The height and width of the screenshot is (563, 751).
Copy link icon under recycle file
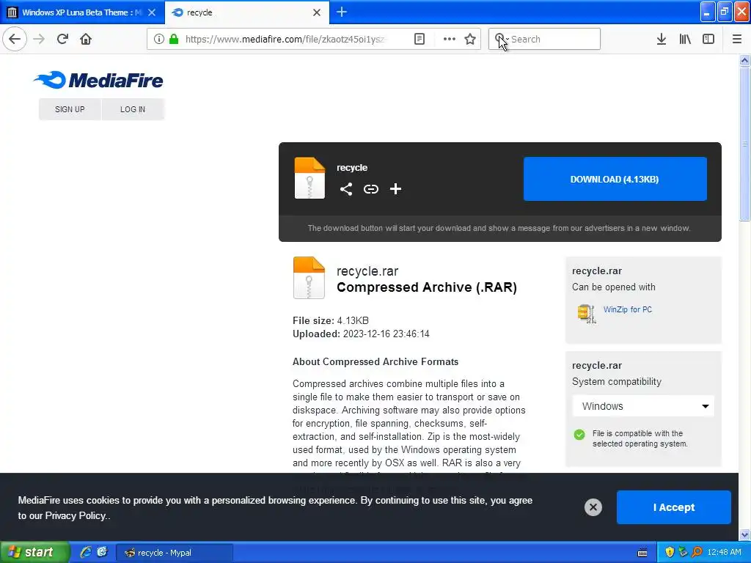(370, 189)
